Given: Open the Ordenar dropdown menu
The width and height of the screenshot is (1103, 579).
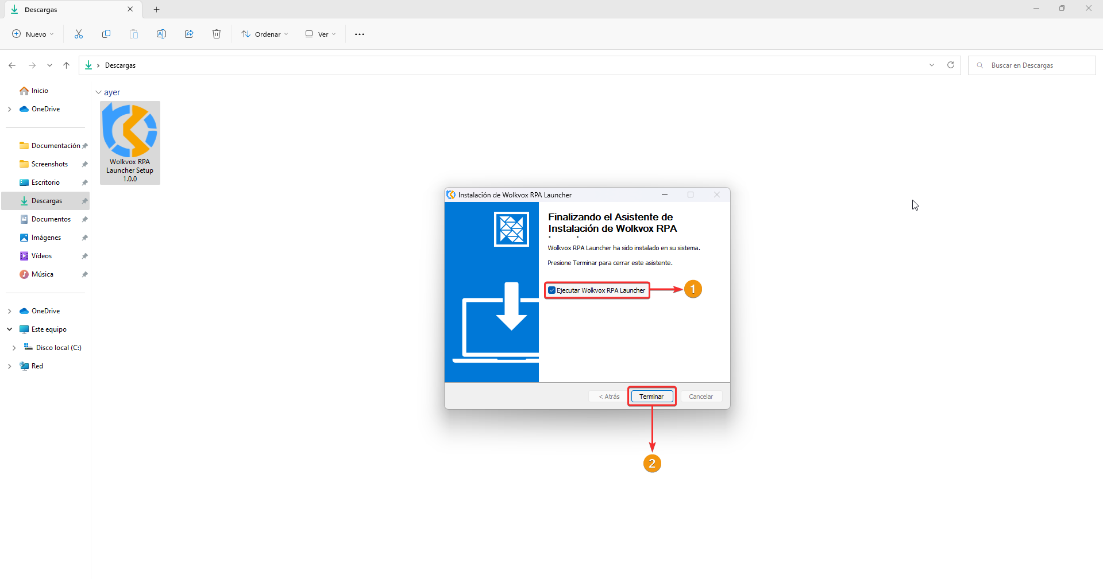Looking at the screenshot, I should pyautogui.click(x=265, y=34).
